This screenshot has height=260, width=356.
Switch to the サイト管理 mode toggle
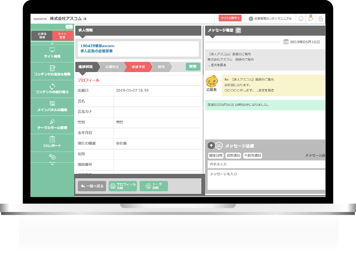coord(62,36)
